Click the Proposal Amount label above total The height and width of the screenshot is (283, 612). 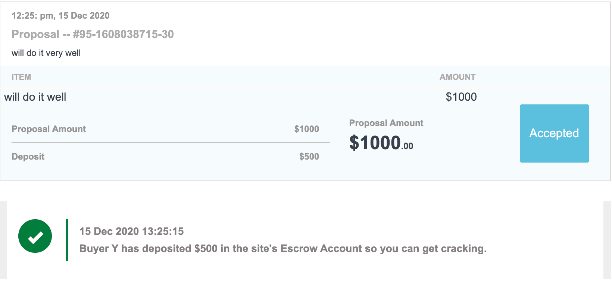386,123
